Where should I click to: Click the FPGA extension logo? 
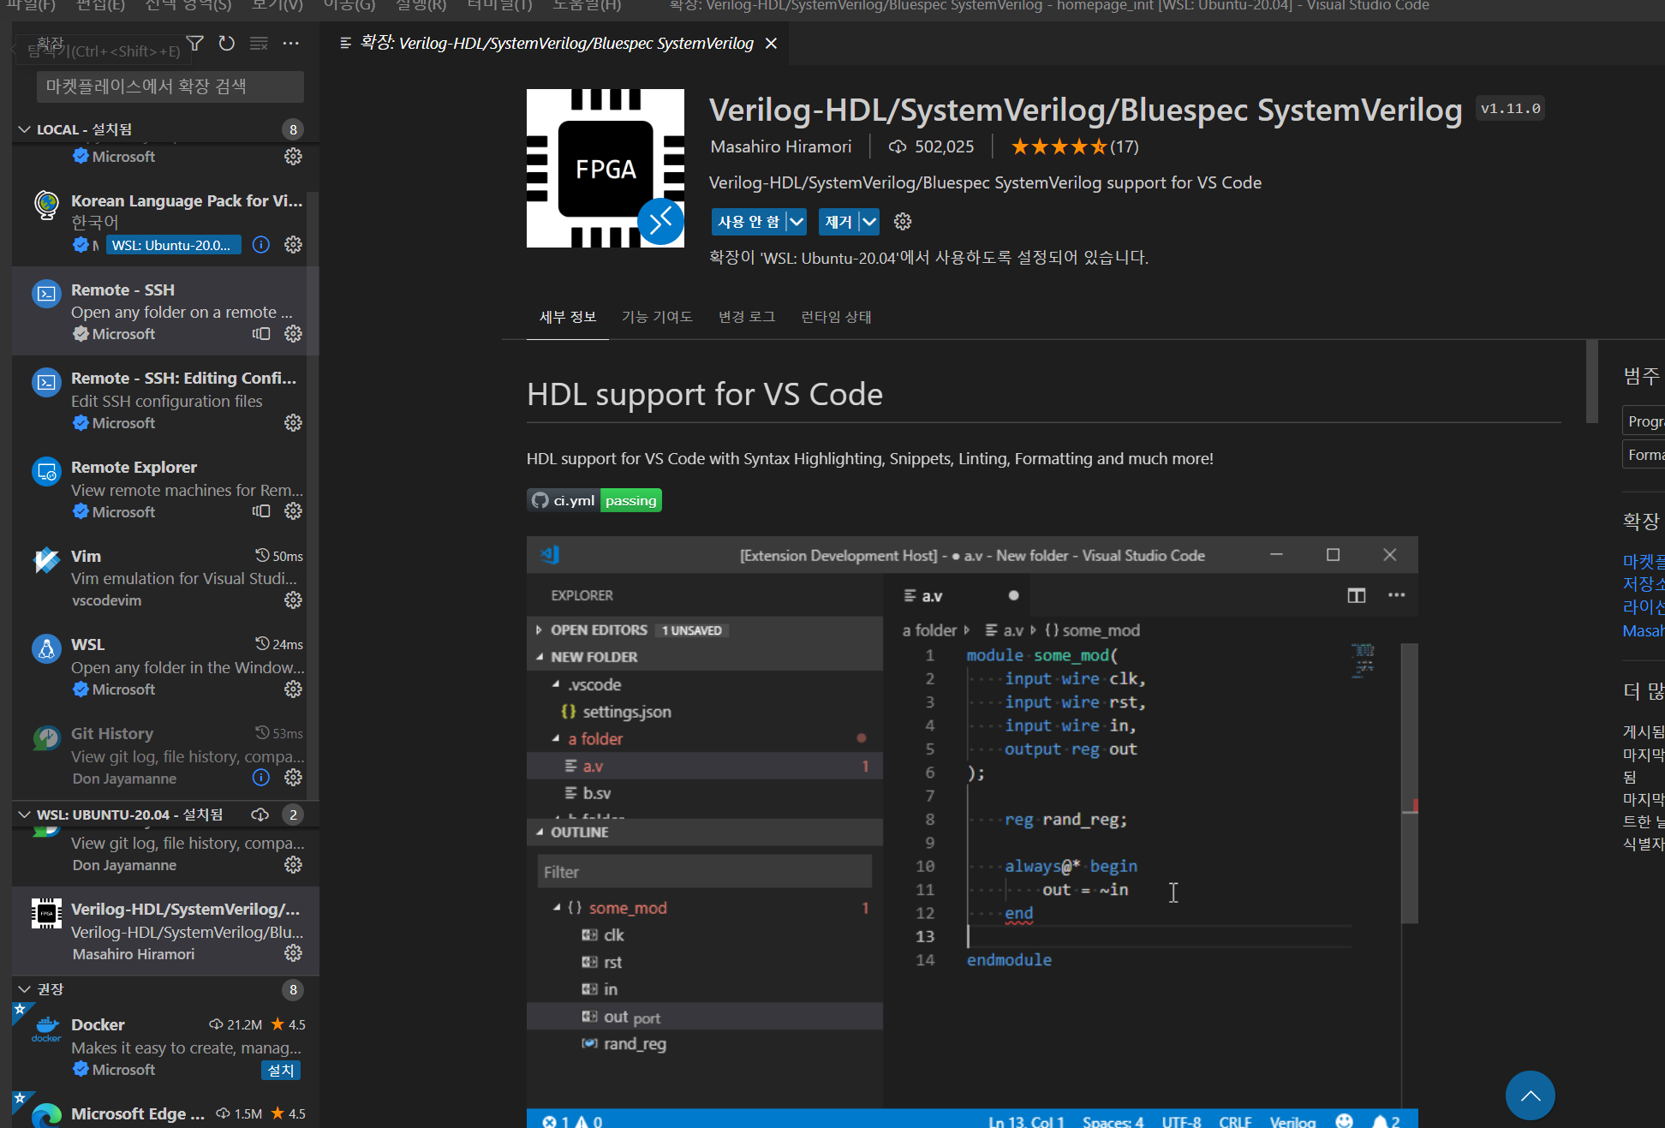[x=606, y=168]
